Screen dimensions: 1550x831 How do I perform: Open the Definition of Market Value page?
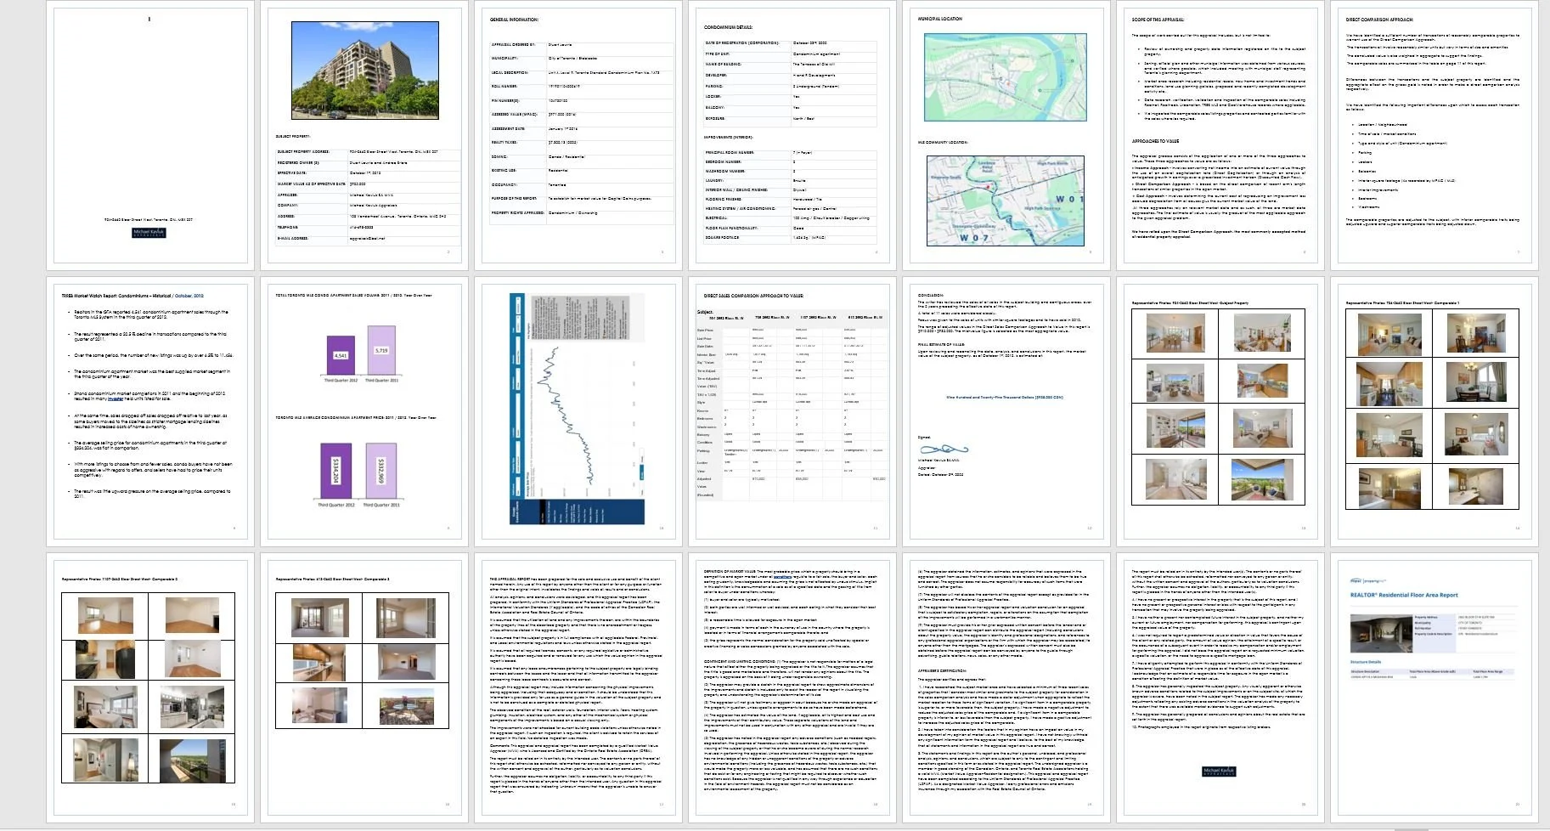click(x=792, y=687)
